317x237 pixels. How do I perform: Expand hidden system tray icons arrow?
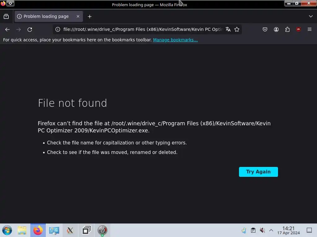coord(271,230)
